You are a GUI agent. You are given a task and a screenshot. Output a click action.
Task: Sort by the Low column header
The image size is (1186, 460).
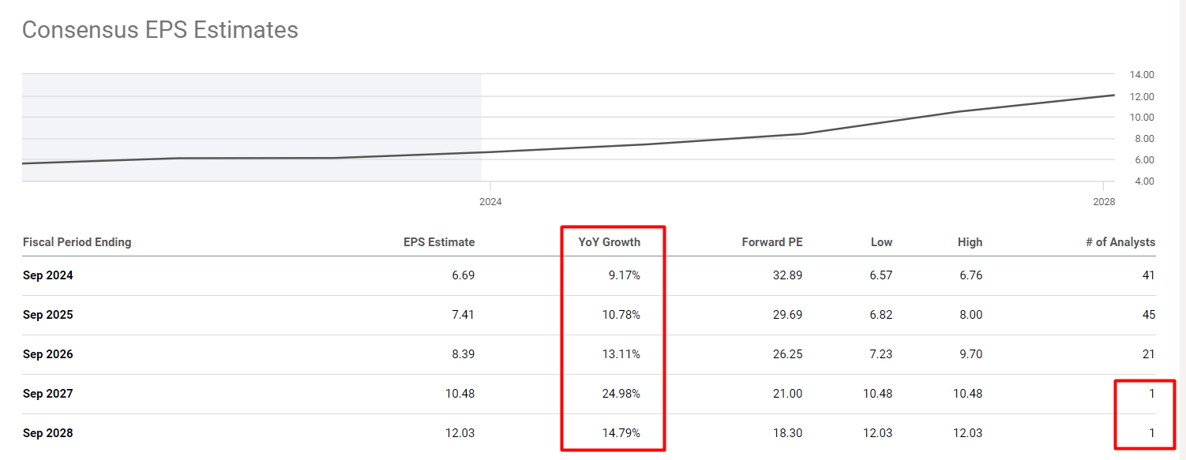pos(881,242)
